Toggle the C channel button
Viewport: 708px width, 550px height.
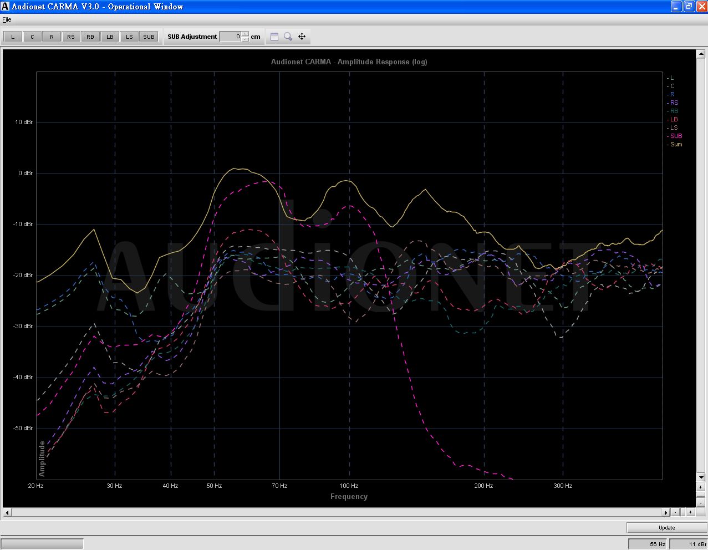(x=32, y=37)
